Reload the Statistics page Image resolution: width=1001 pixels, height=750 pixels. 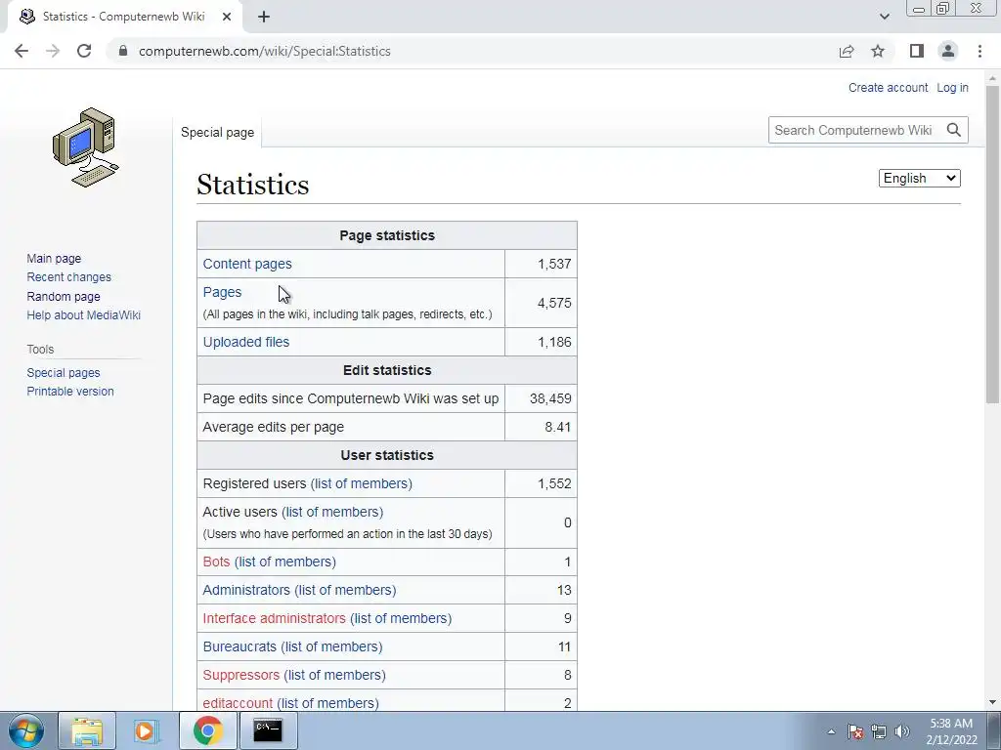[x=84, y=51]
